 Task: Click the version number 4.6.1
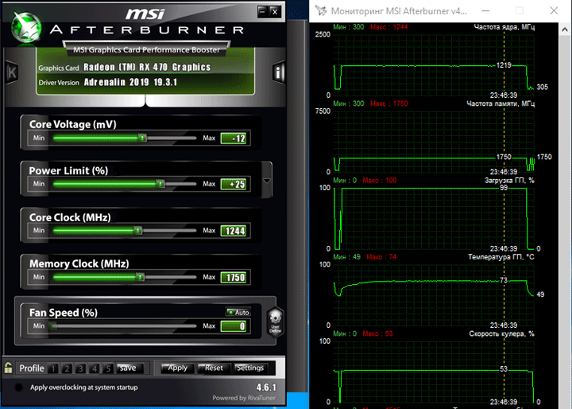(266, 388)
